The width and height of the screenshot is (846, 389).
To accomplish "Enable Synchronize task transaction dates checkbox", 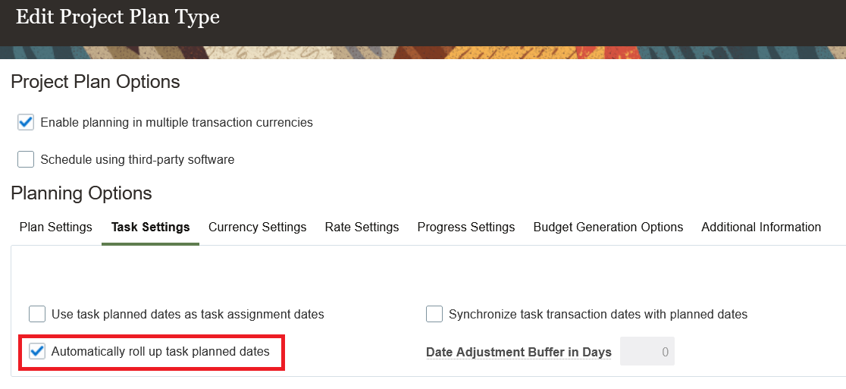I will click(x=434, y=314).
